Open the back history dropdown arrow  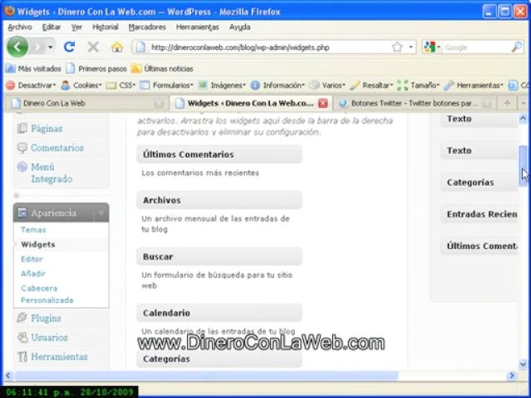(50, 47)
